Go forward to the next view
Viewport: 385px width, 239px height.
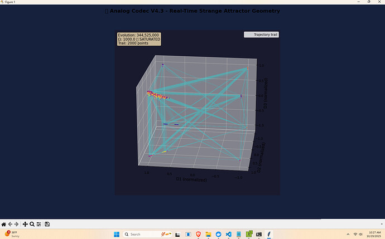pos(16,224)
